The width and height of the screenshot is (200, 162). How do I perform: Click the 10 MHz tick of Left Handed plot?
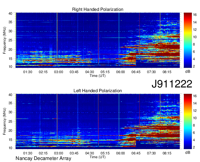coord(11,148)
